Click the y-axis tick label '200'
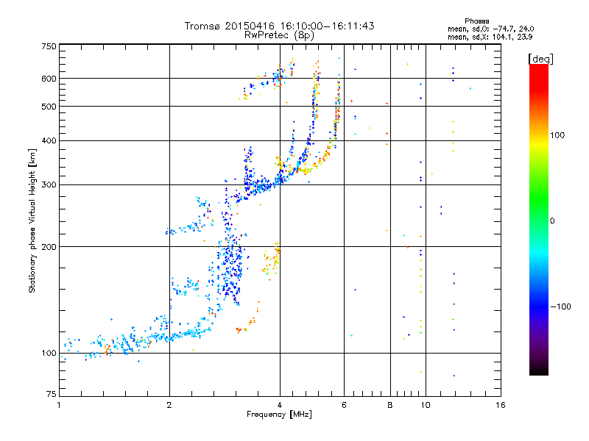Image resolution: width=589 pixels, height=441 pixels. (49, 247)
